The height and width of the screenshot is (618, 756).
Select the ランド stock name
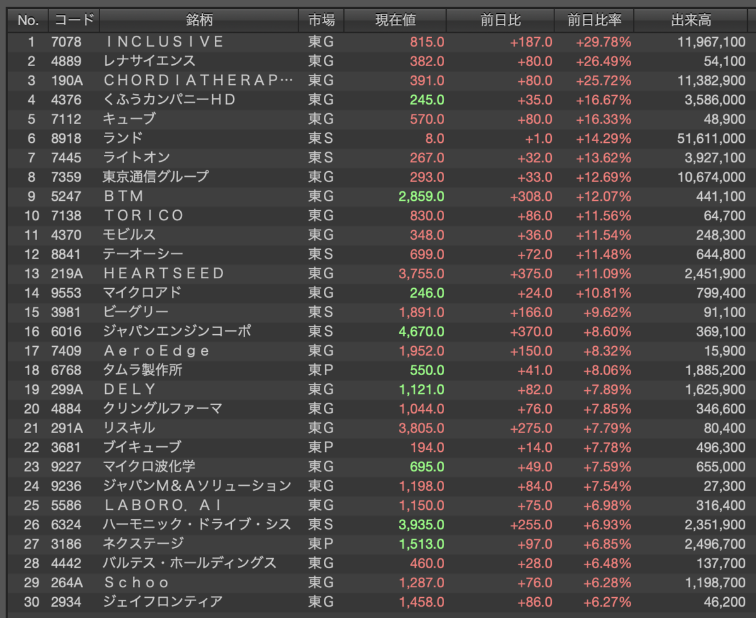pyautogui.click(x=123, y=138)
